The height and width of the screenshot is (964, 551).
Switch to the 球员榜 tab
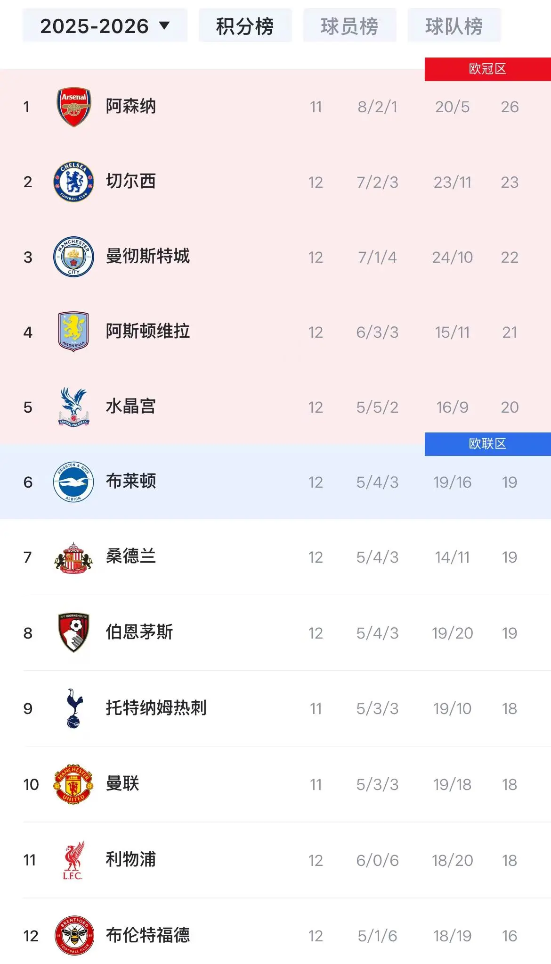(349, 26)
